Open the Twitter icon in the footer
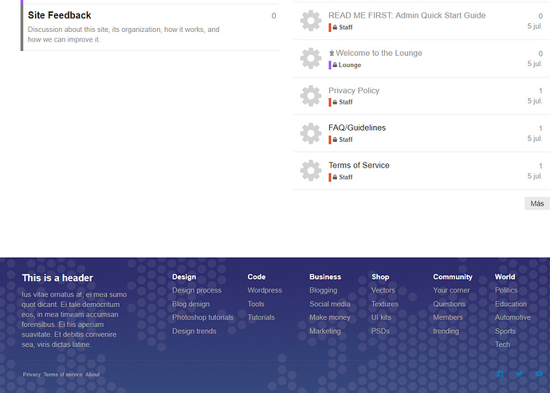The width and height of the screenshot is (550, 393). pyautogui.click(x=520, y=374)
